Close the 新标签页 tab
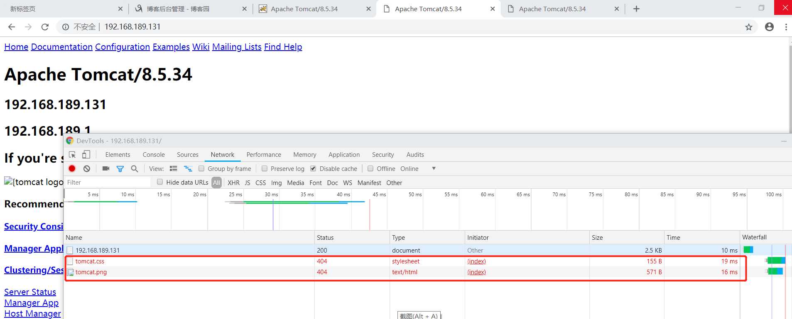Image resolution: width=792 pixels, height=319 pixels. coord(120,9)
